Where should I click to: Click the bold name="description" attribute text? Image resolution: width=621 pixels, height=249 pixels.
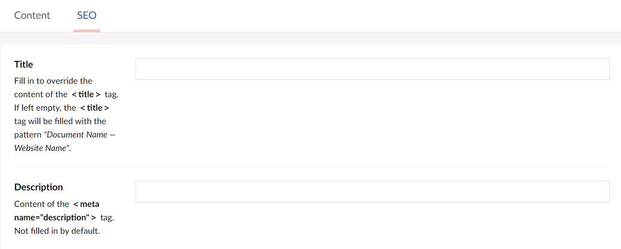pyautogui.click(x=52, y=218)
